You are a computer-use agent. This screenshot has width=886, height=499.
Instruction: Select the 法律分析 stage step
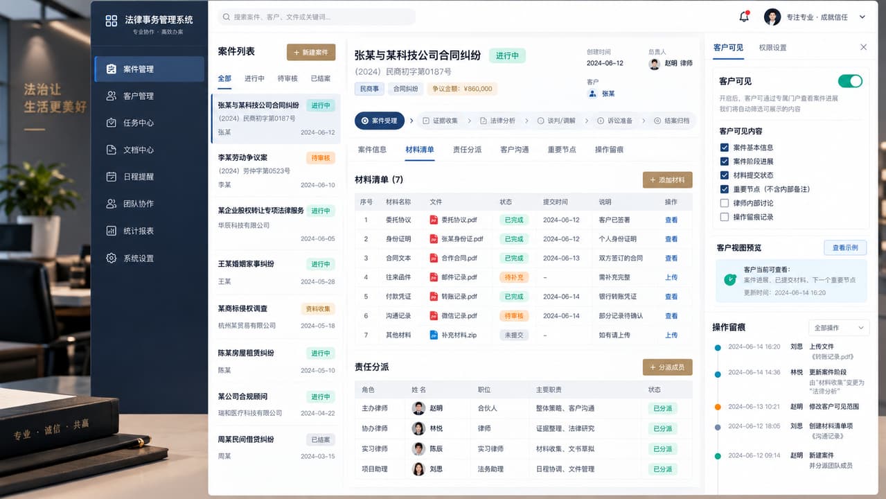coord(497,121)
